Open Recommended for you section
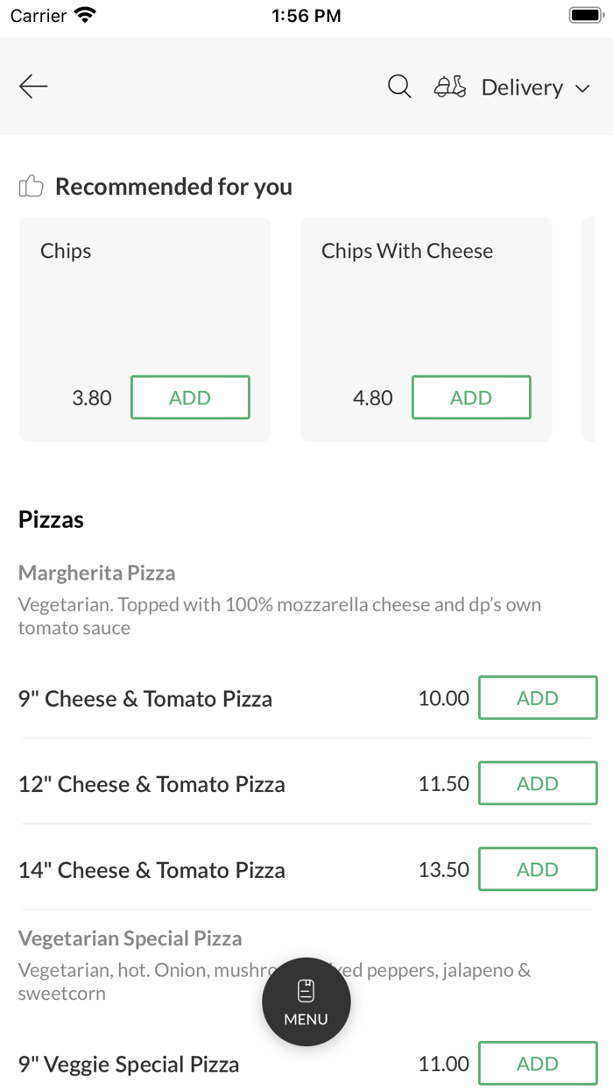 click(x=173, y=185)
